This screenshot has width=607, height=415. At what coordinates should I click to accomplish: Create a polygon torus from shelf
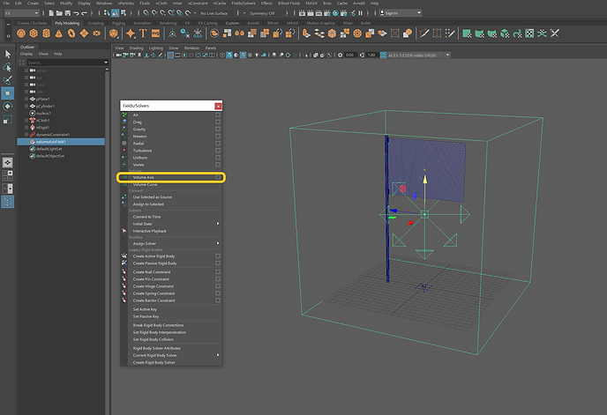click(x=71, y=33)
